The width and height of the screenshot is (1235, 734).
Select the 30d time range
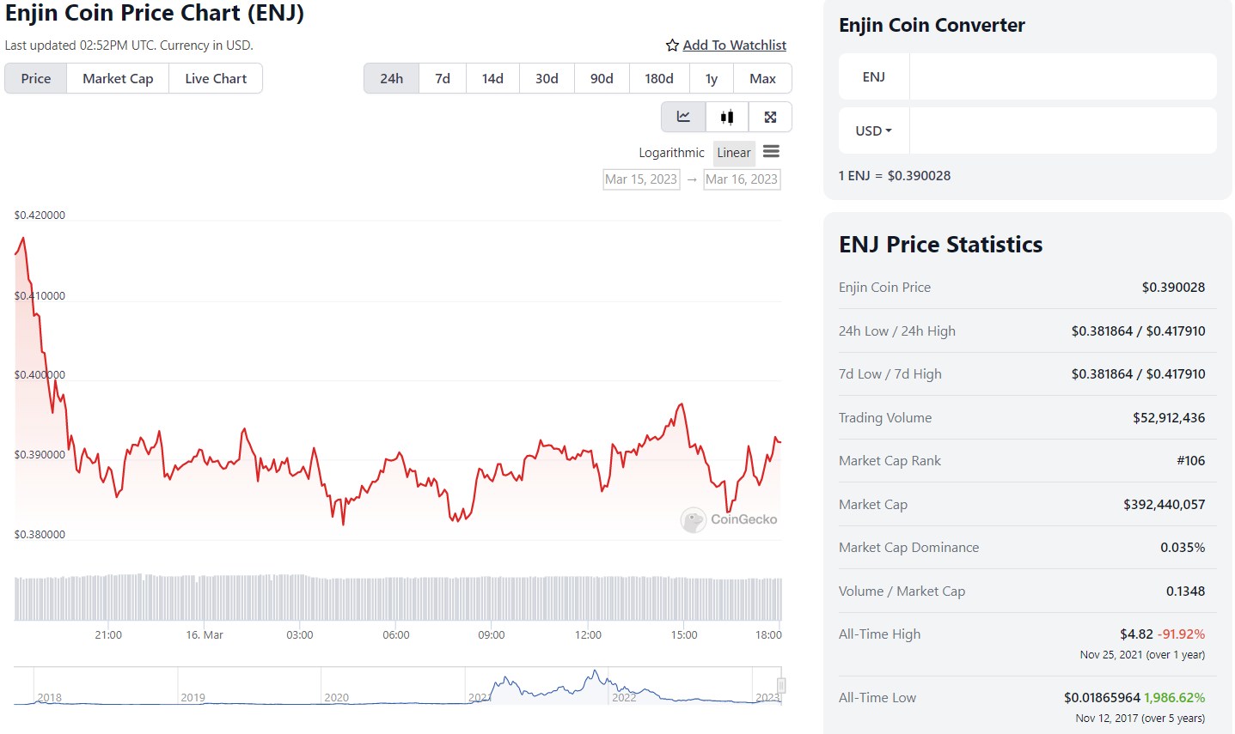[x=547, y=78]
